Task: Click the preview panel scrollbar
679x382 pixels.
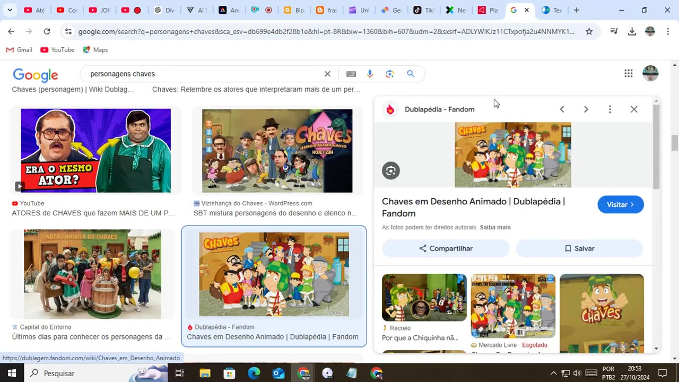Action: pos(656,146)
